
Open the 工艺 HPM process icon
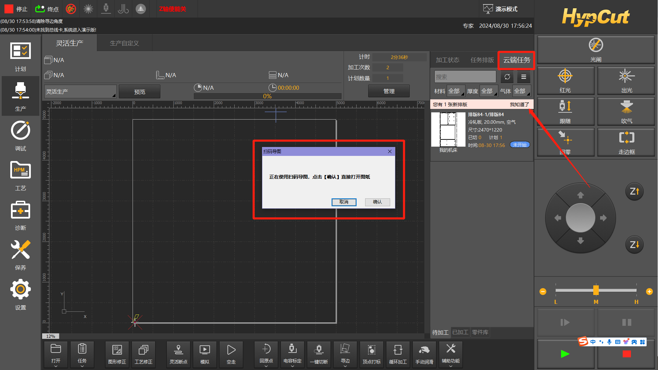click(x=21, y=176)
